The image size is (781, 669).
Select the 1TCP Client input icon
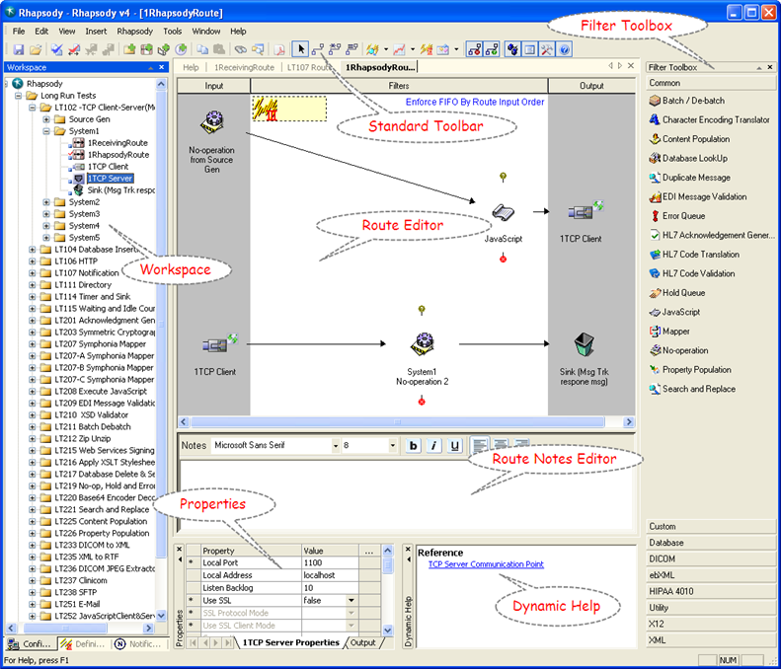(215, 344)
